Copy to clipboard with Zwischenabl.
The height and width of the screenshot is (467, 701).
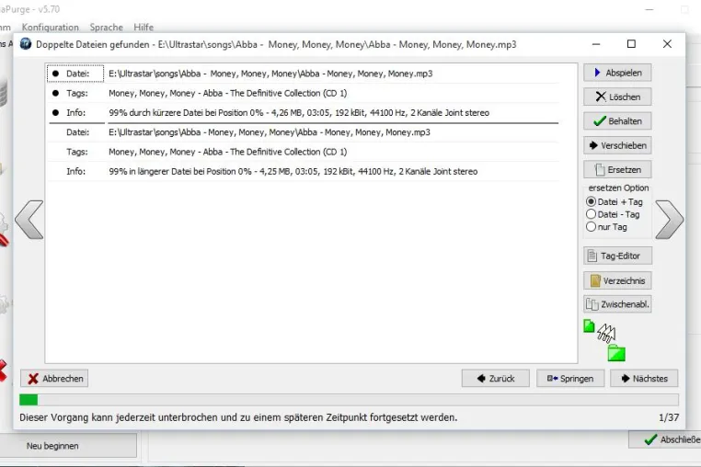pos(617,304)
